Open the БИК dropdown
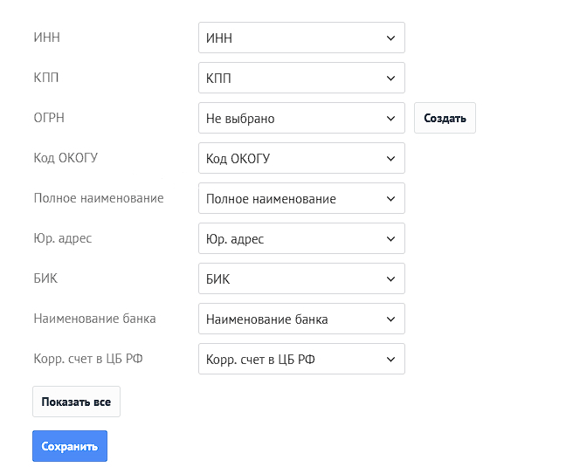 pyautogui.click(x=301, y=278)
